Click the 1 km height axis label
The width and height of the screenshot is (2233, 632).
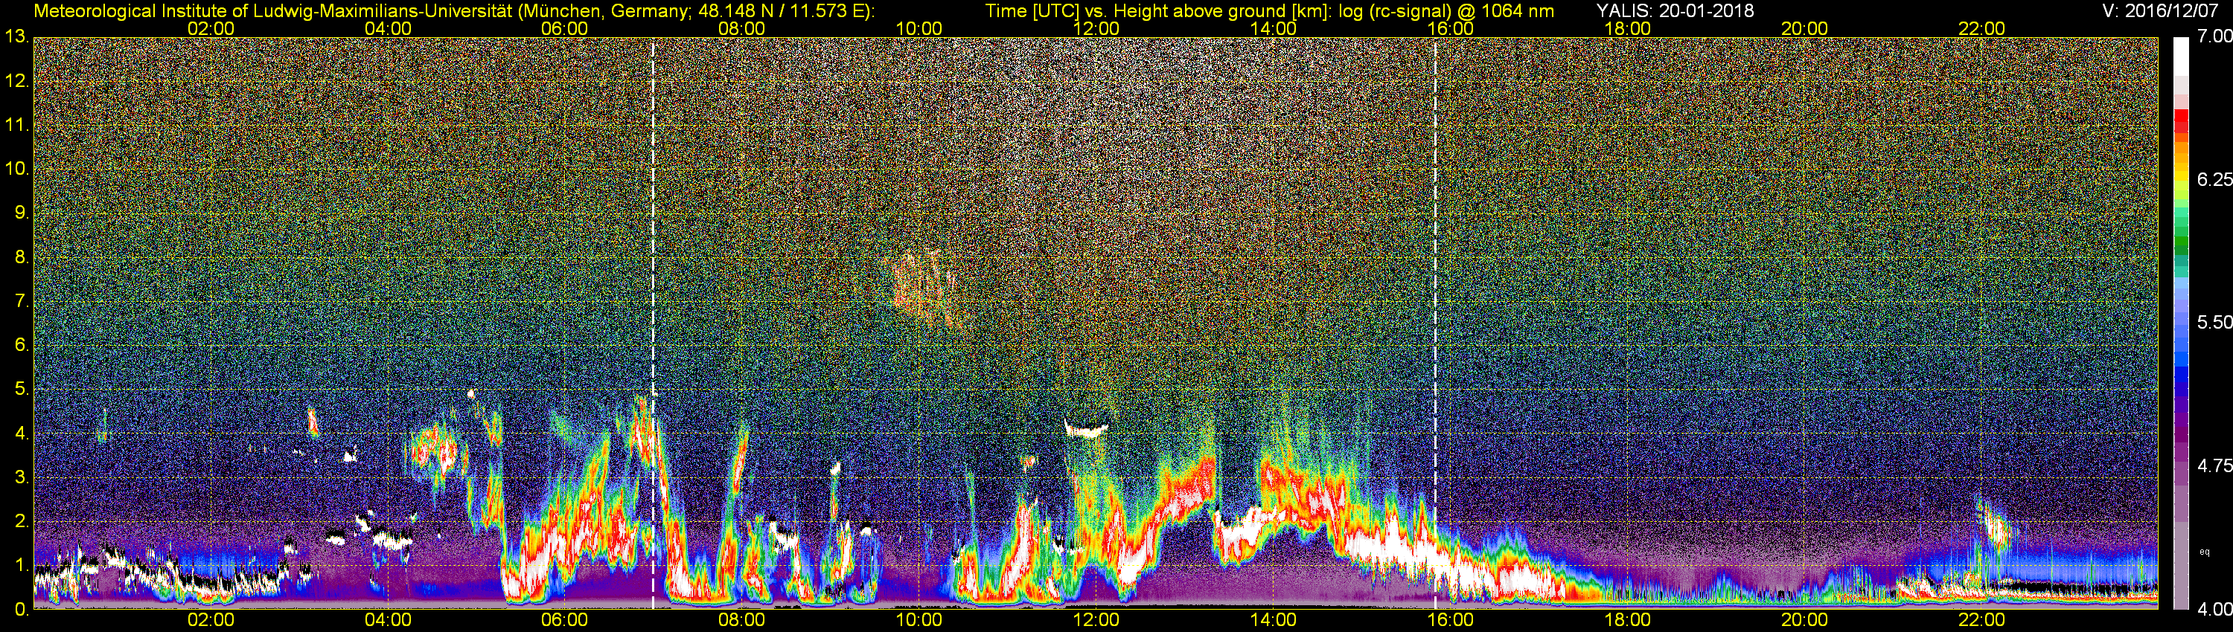(x=21, y=565)
